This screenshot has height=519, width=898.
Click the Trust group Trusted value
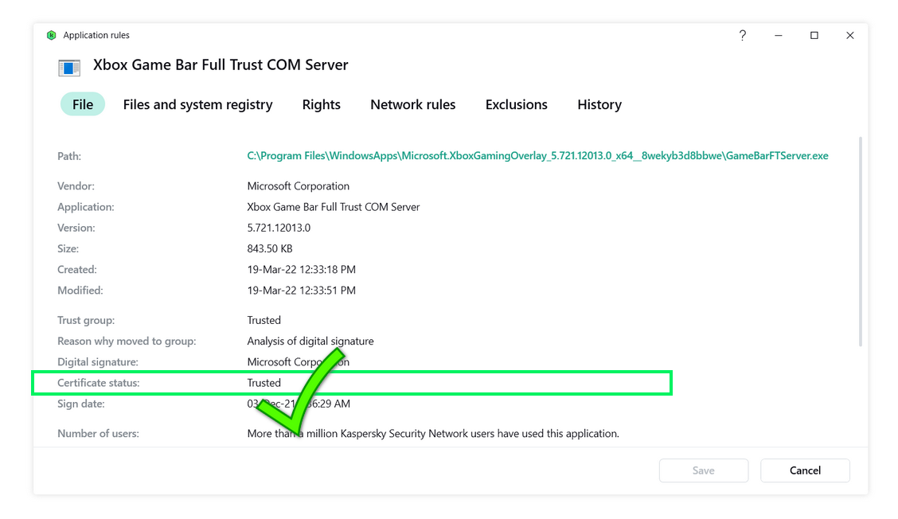[x=264, y=320]
